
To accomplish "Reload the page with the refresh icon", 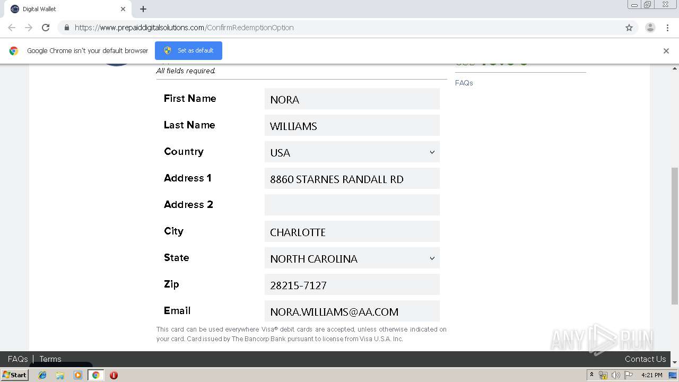I will [46, 28].
